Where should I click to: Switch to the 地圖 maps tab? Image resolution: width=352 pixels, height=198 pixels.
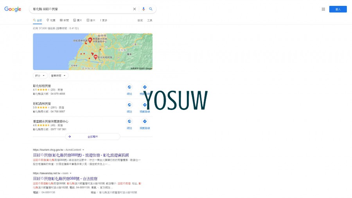(51, 20)
